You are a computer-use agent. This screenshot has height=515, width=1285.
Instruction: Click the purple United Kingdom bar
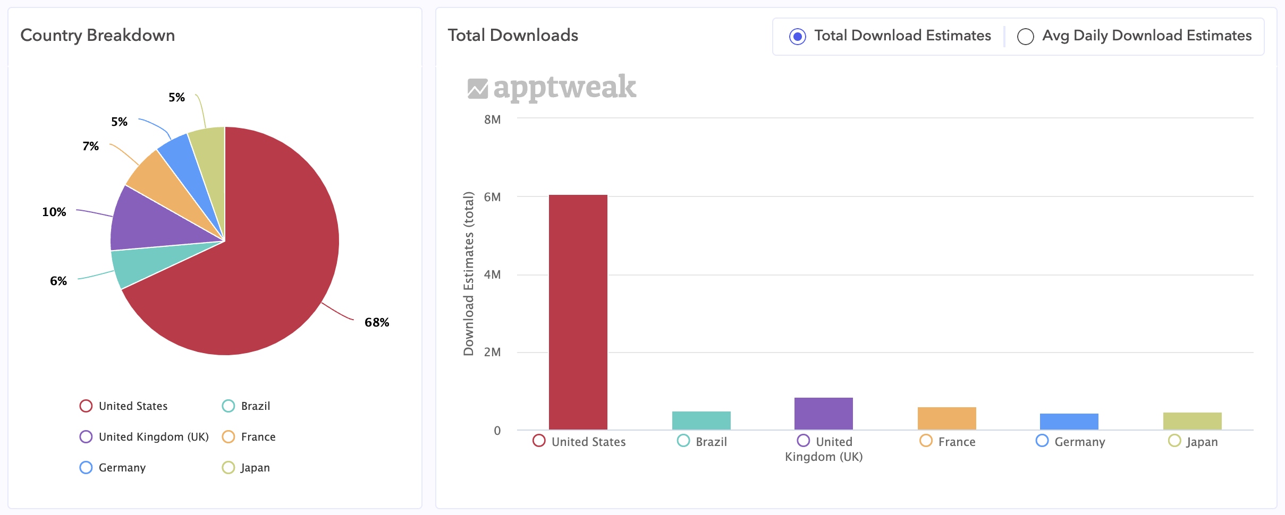823,414
